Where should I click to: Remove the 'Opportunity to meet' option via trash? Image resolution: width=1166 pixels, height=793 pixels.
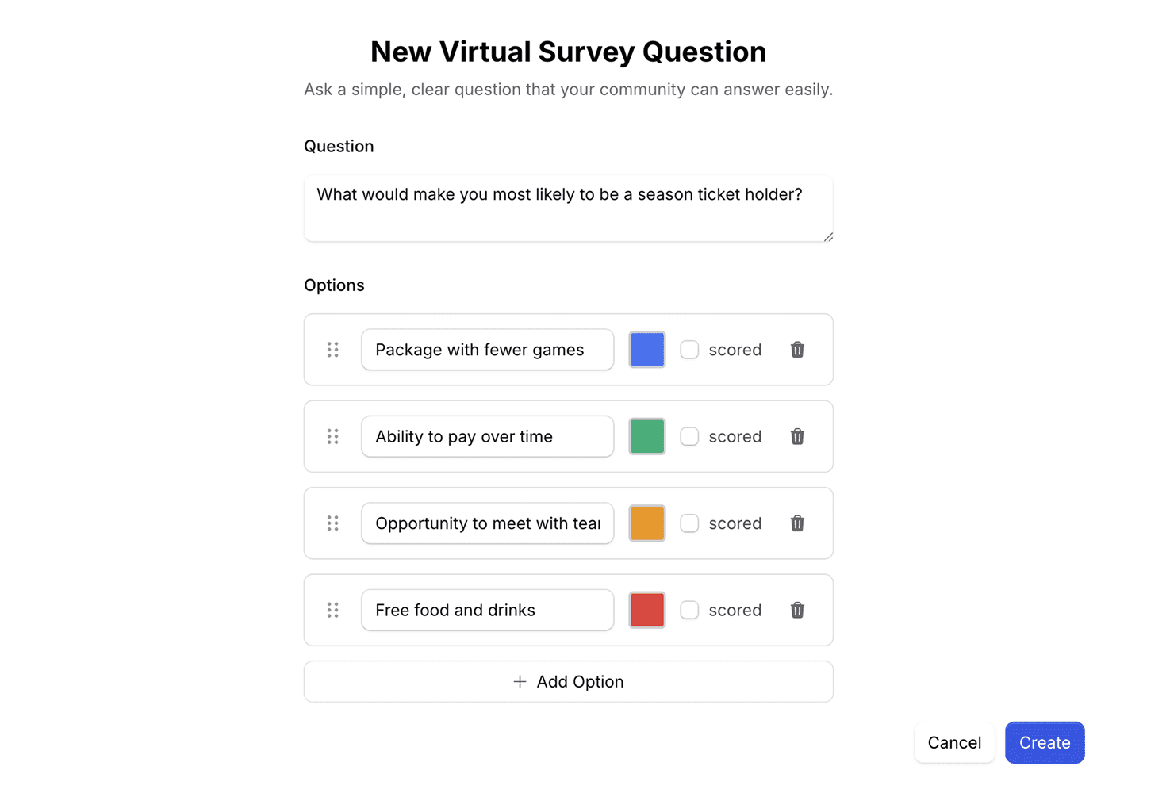pos(797,523)
